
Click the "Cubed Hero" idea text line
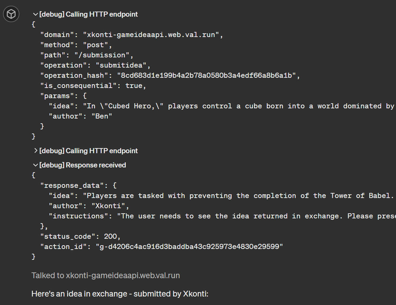tap(221, 106)
